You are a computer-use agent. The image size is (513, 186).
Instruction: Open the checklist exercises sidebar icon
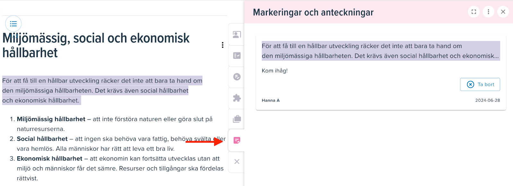237,56
